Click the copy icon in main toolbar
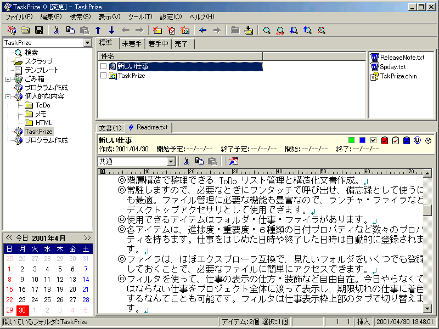 click(71, 30)
